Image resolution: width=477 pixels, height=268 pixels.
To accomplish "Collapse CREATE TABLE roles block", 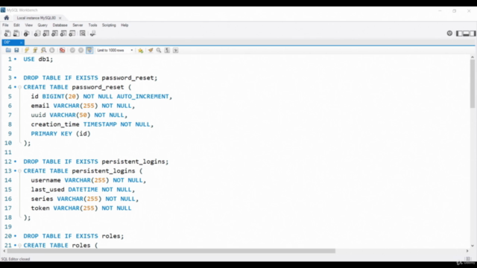I will pyautogui.click(x=19, y=246).
